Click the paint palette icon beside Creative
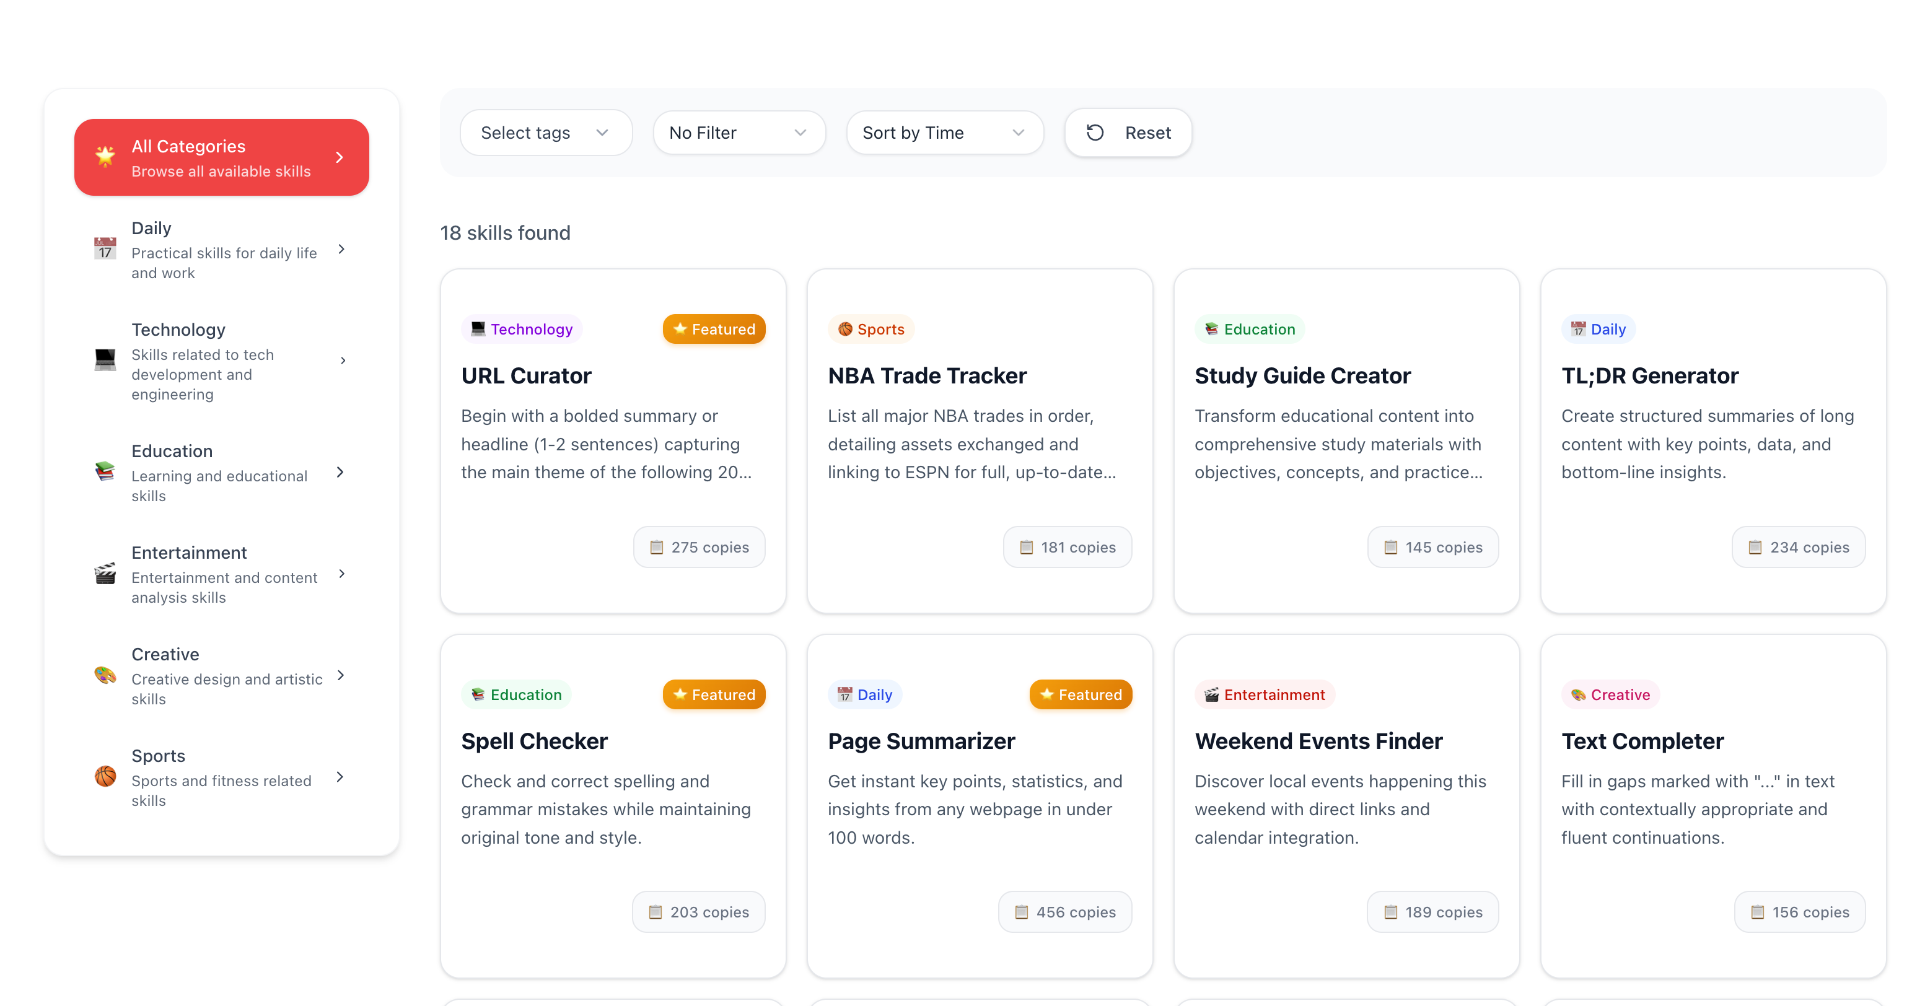The width and height of the screenshot is (1912, 1006). coord(105,675)
